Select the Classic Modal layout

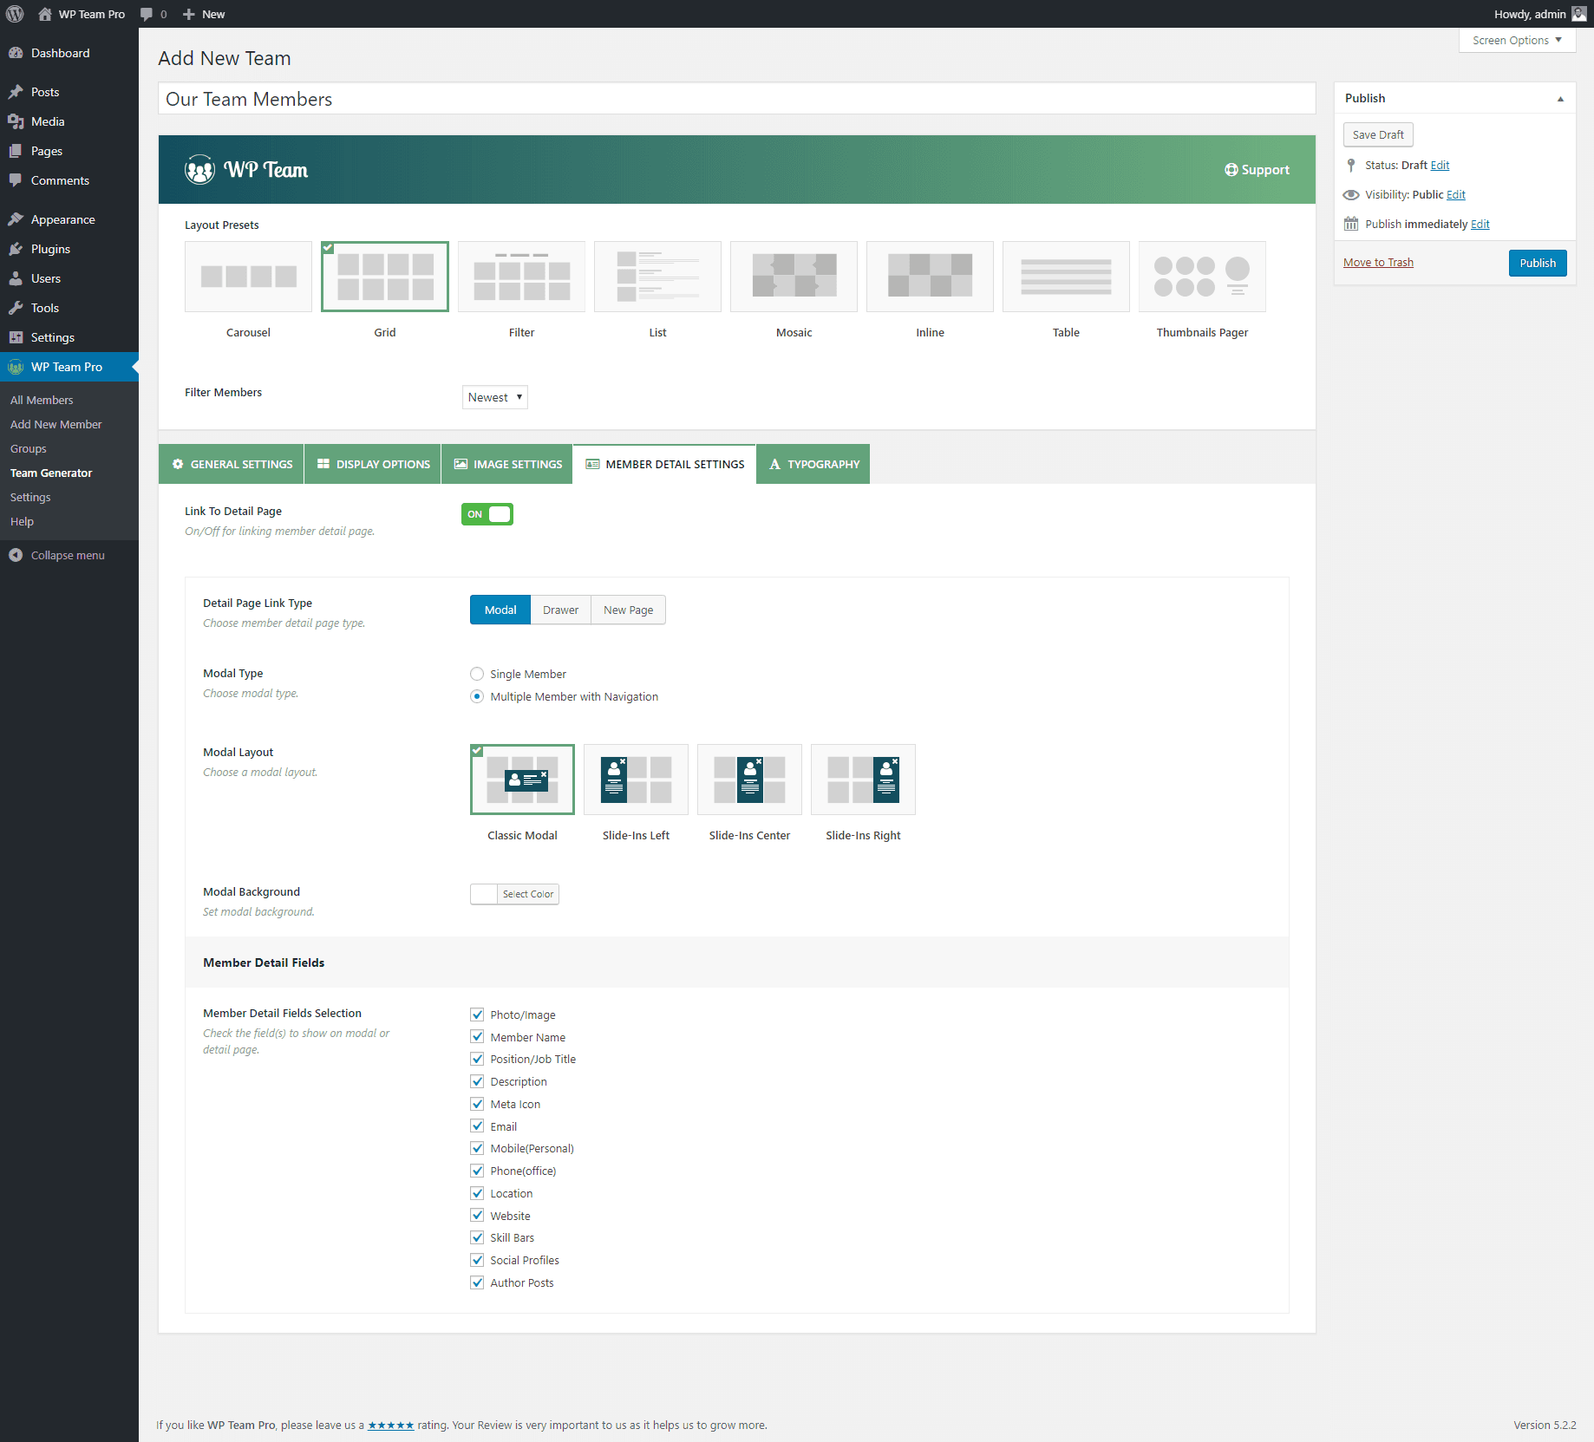click(522, 780)
